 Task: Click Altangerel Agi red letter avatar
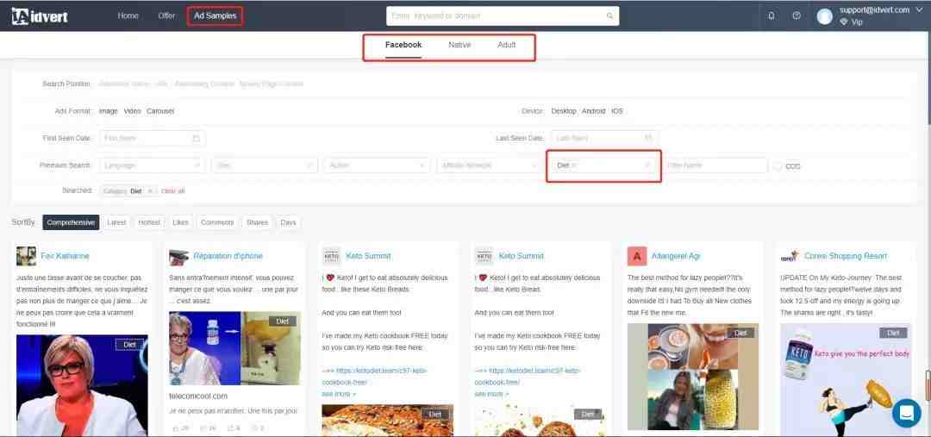(637, 256)
